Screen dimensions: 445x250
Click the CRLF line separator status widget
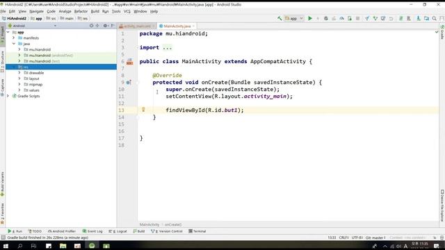coord(343,237)
